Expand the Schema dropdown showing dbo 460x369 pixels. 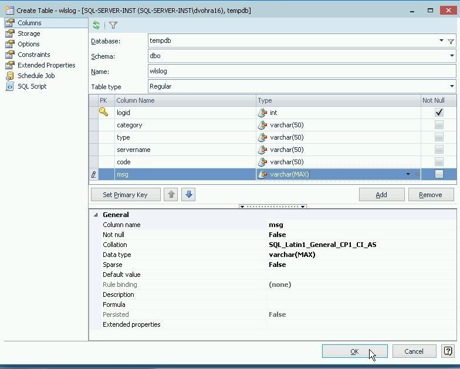[x=451, y=56]
